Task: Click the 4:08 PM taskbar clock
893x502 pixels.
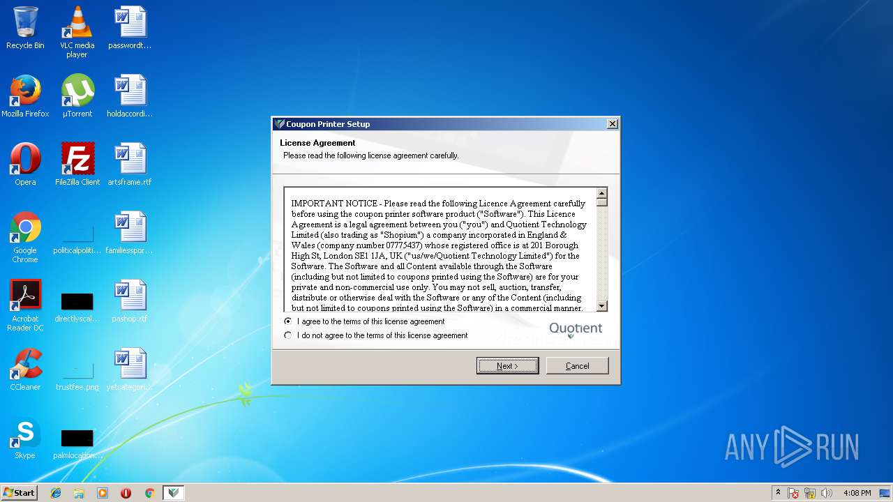Action: click(857, 493)
